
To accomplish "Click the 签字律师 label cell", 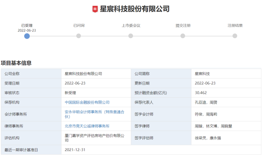I will pos(161,126).
